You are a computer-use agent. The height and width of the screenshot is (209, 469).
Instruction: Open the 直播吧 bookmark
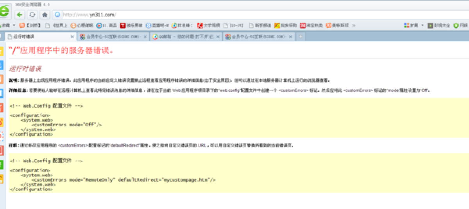(x=158, y=25)
